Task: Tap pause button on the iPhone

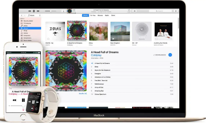Action: pos(23,100)
